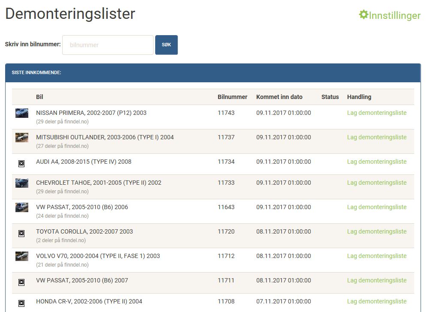
Task: Click the "Skriv inn bilnummer:" label
Action: [x=33, y=44]
